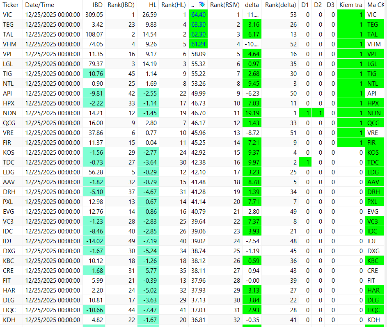
Task: Click the IBD value 37.86 in VRE row
Action: pos(96,133)
